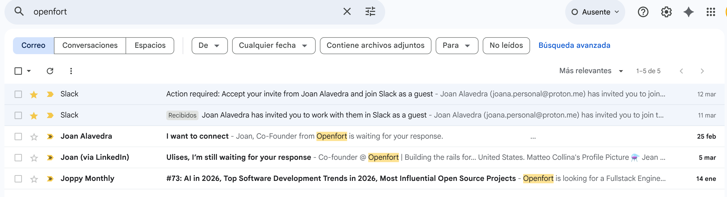Switch to the Espacios tab

(x=150, y=45)
